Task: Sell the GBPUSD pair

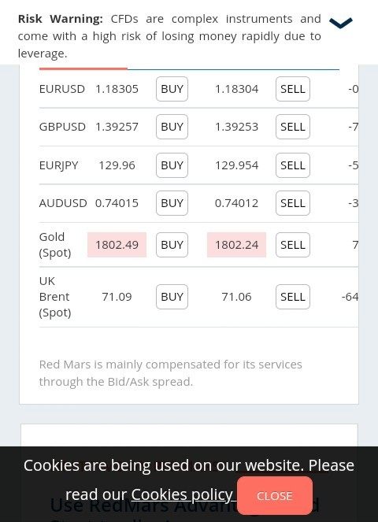Action: 293,127
